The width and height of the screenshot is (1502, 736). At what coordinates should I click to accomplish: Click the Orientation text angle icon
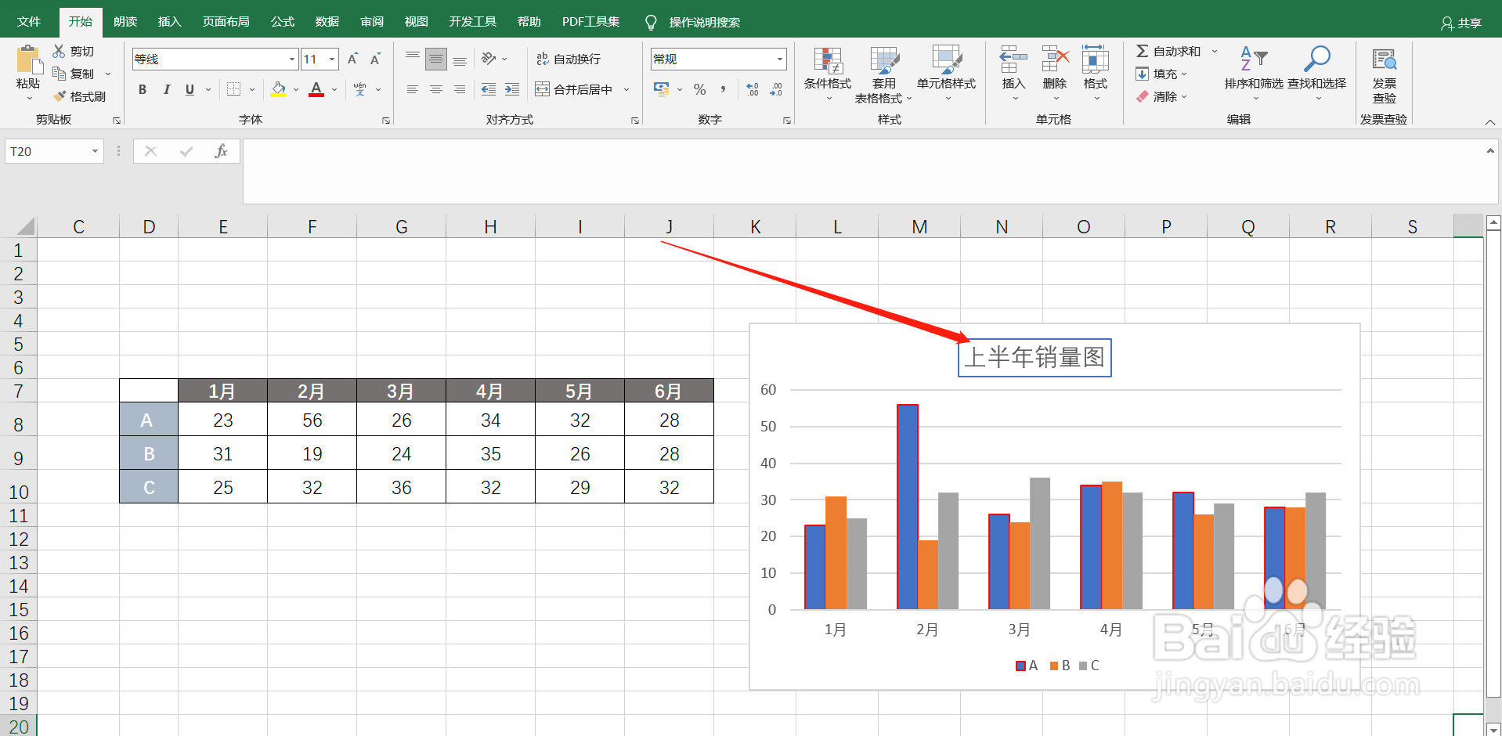(489, 59)
